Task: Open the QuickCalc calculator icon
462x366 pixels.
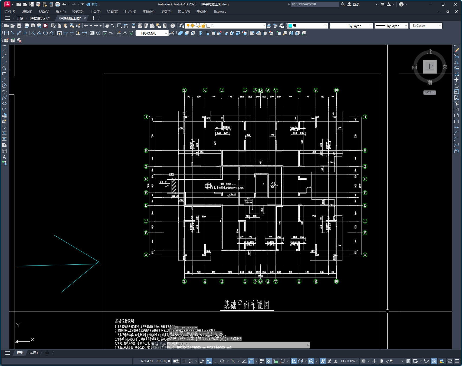Action: 165,26
